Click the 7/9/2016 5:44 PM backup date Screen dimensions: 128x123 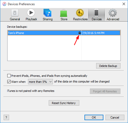click(x=93, y=33)
